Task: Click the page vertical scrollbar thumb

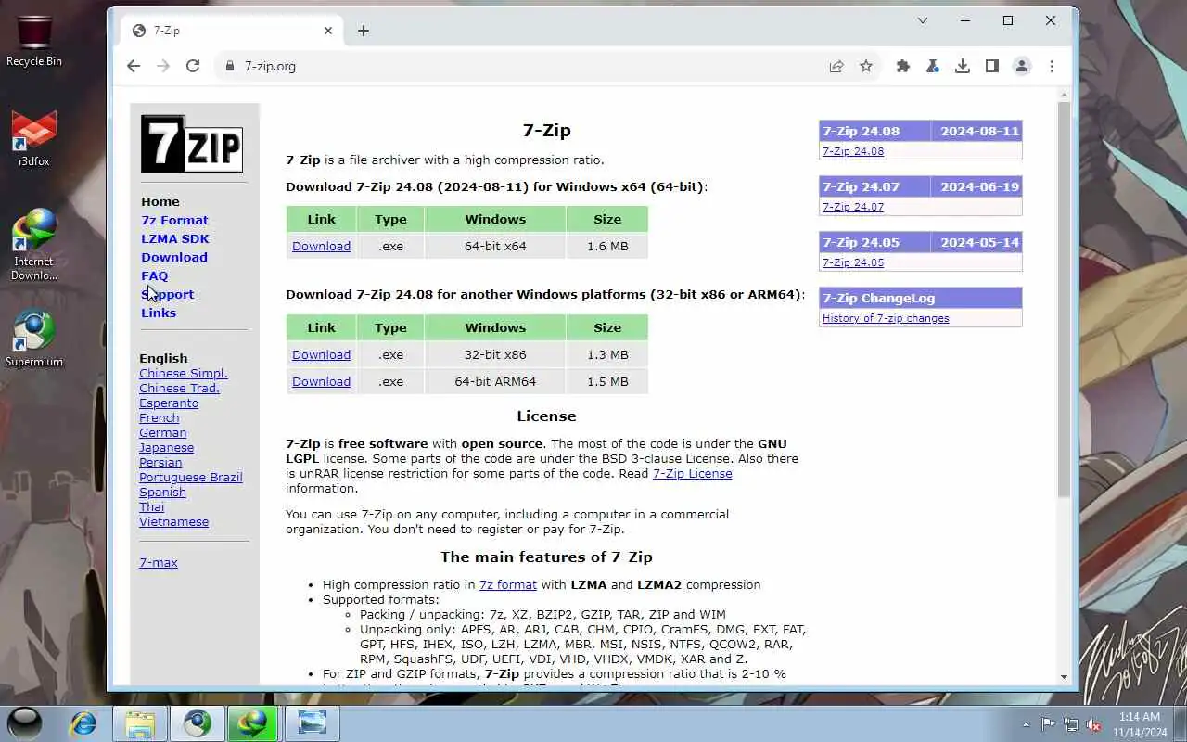Action: 1064,299
